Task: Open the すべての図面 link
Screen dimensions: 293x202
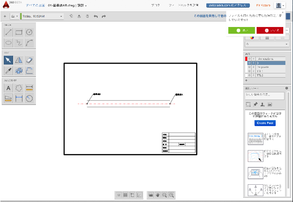Action: 36,5
